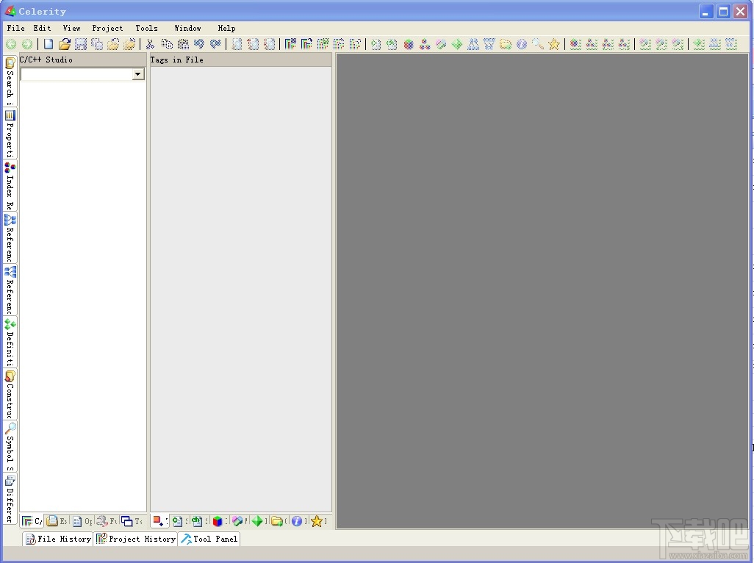Click the Open file folder icon
The image size is (754, 563).
pyautogui.click(x=65, y=45)
